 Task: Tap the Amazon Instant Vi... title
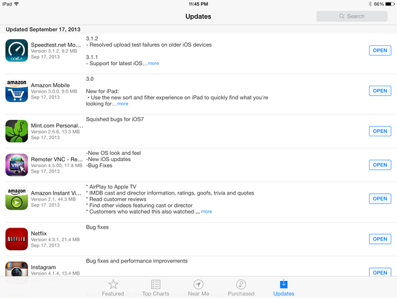point(56,193)
